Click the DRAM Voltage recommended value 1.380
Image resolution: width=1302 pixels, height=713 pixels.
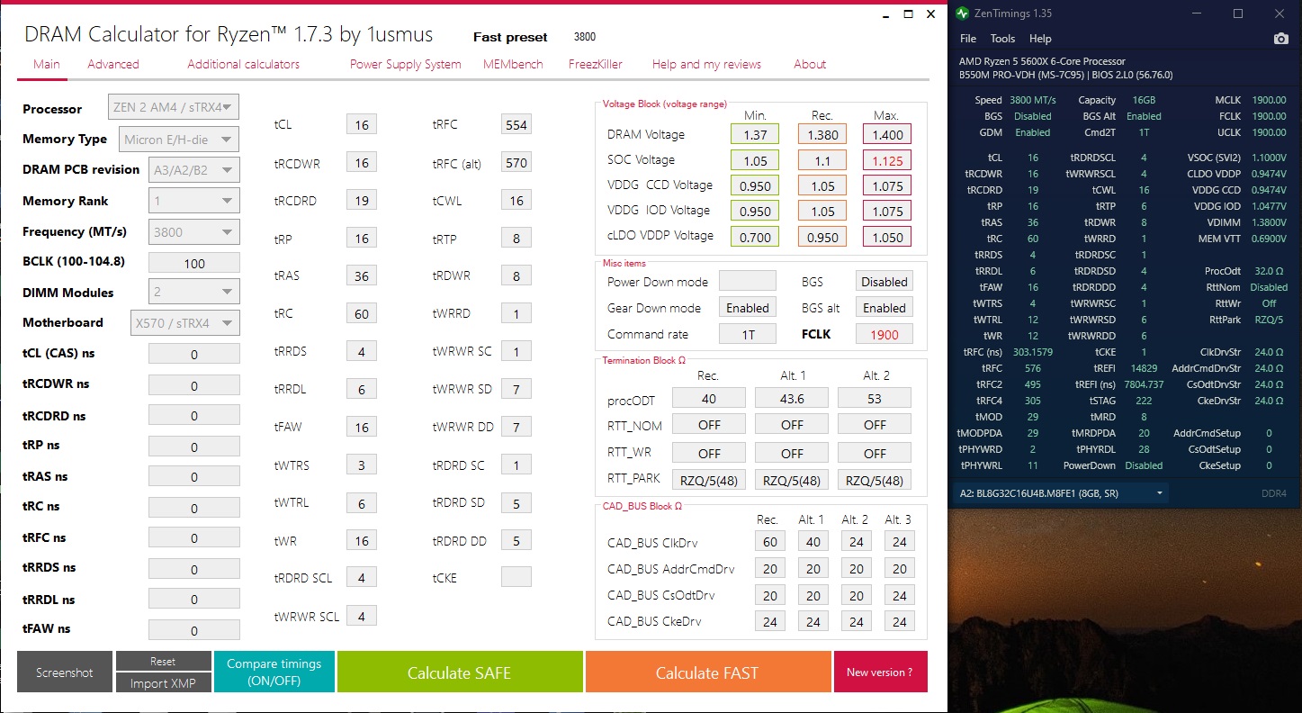pyautogui.click(x=822, y=135)
